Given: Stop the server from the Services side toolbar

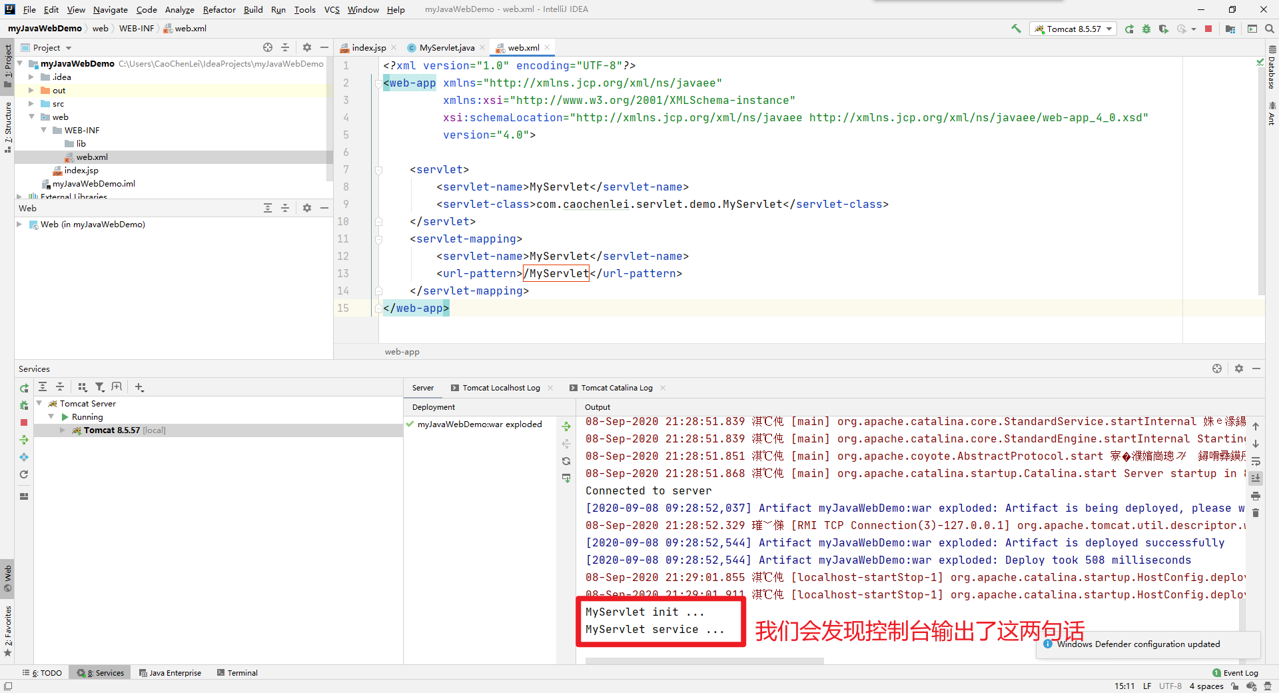Looking at the screenshot, I should point(24,422).
